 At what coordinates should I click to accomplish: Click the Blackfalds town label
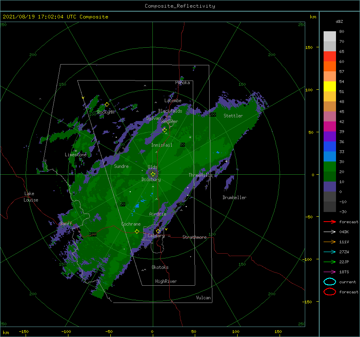coord(170,111)
